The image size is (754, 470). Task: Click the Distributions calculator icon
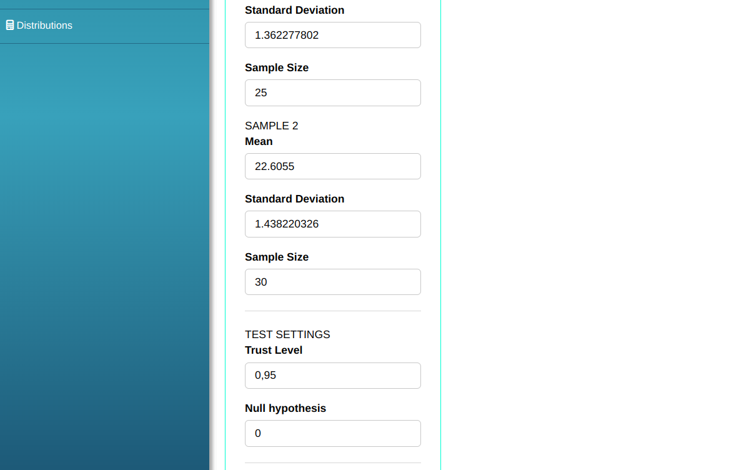[x=10, y=26]
